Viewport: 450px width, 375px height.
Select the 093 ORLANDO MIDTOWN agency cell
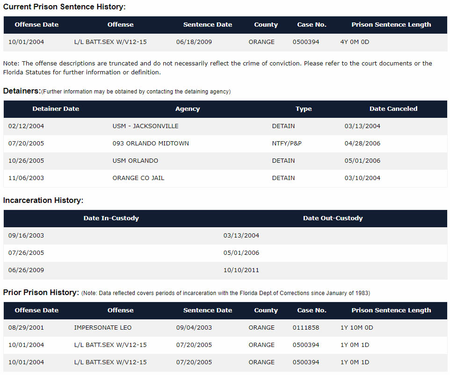click(x=151, y=144)
